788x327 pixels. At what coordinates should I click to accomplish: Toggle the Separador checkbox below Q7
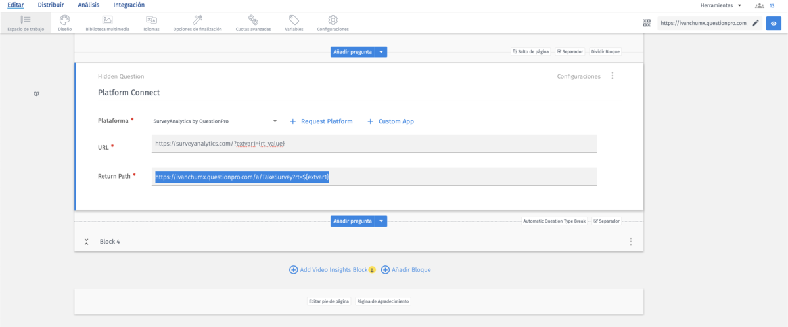[595, 221]
